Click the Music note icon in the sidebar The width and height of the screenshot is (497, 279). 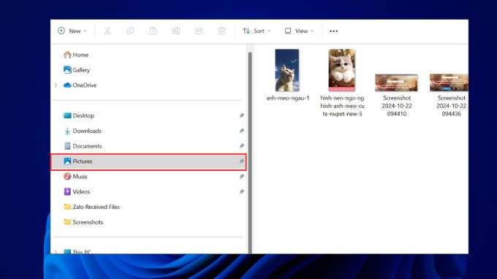click(x=67, y=177)
